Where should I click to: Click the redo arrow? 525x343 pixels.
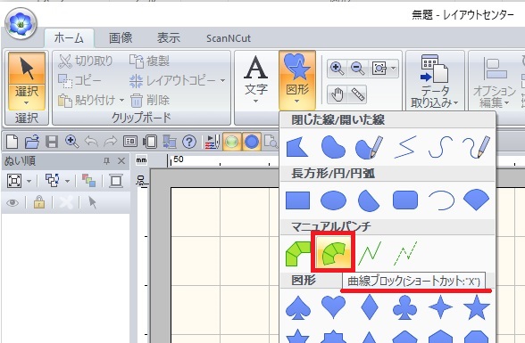point(111,142)
